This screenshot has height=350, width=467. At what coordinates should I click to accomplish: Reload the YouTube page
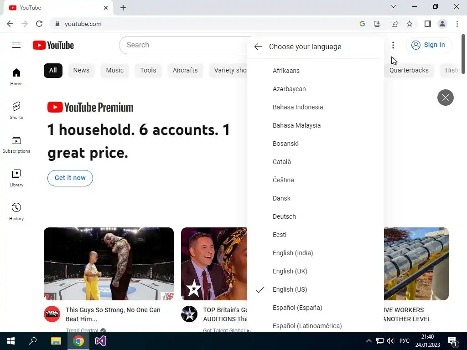click(x=39, y=24)
